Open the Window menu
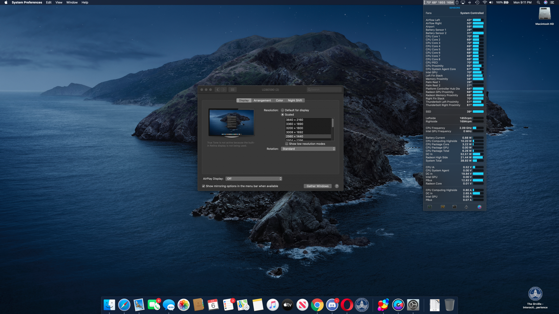Viewport: 559px width, 314px height. click(x=72, y=3)
